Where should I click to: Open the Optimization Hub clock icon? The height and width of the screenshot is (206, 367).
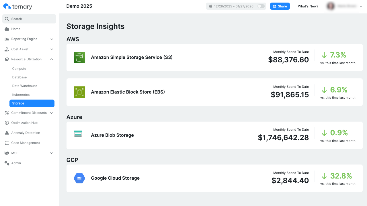(x=6, y=123)
